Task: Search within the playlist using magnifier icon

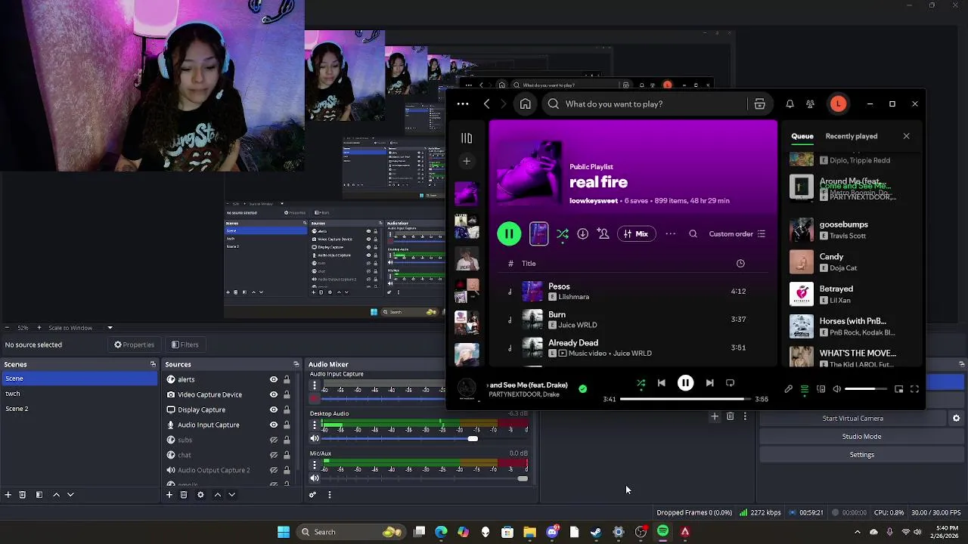Action: [693, 234]
